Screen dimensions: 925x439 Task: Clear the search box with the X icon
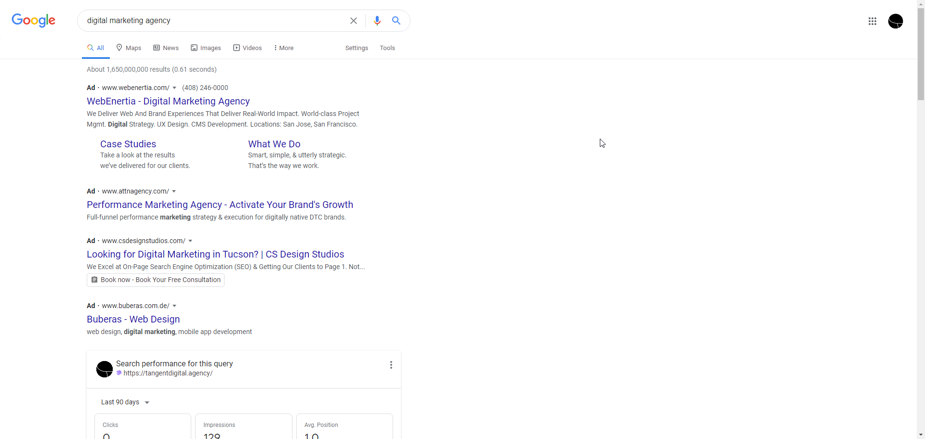tap(354, 21)
